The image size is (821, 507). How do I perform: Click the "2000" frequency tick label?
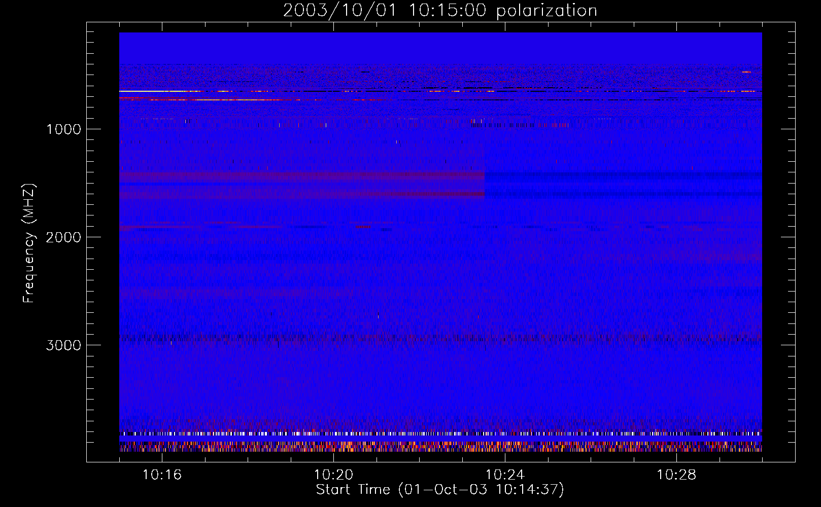(x=63, y=237)
